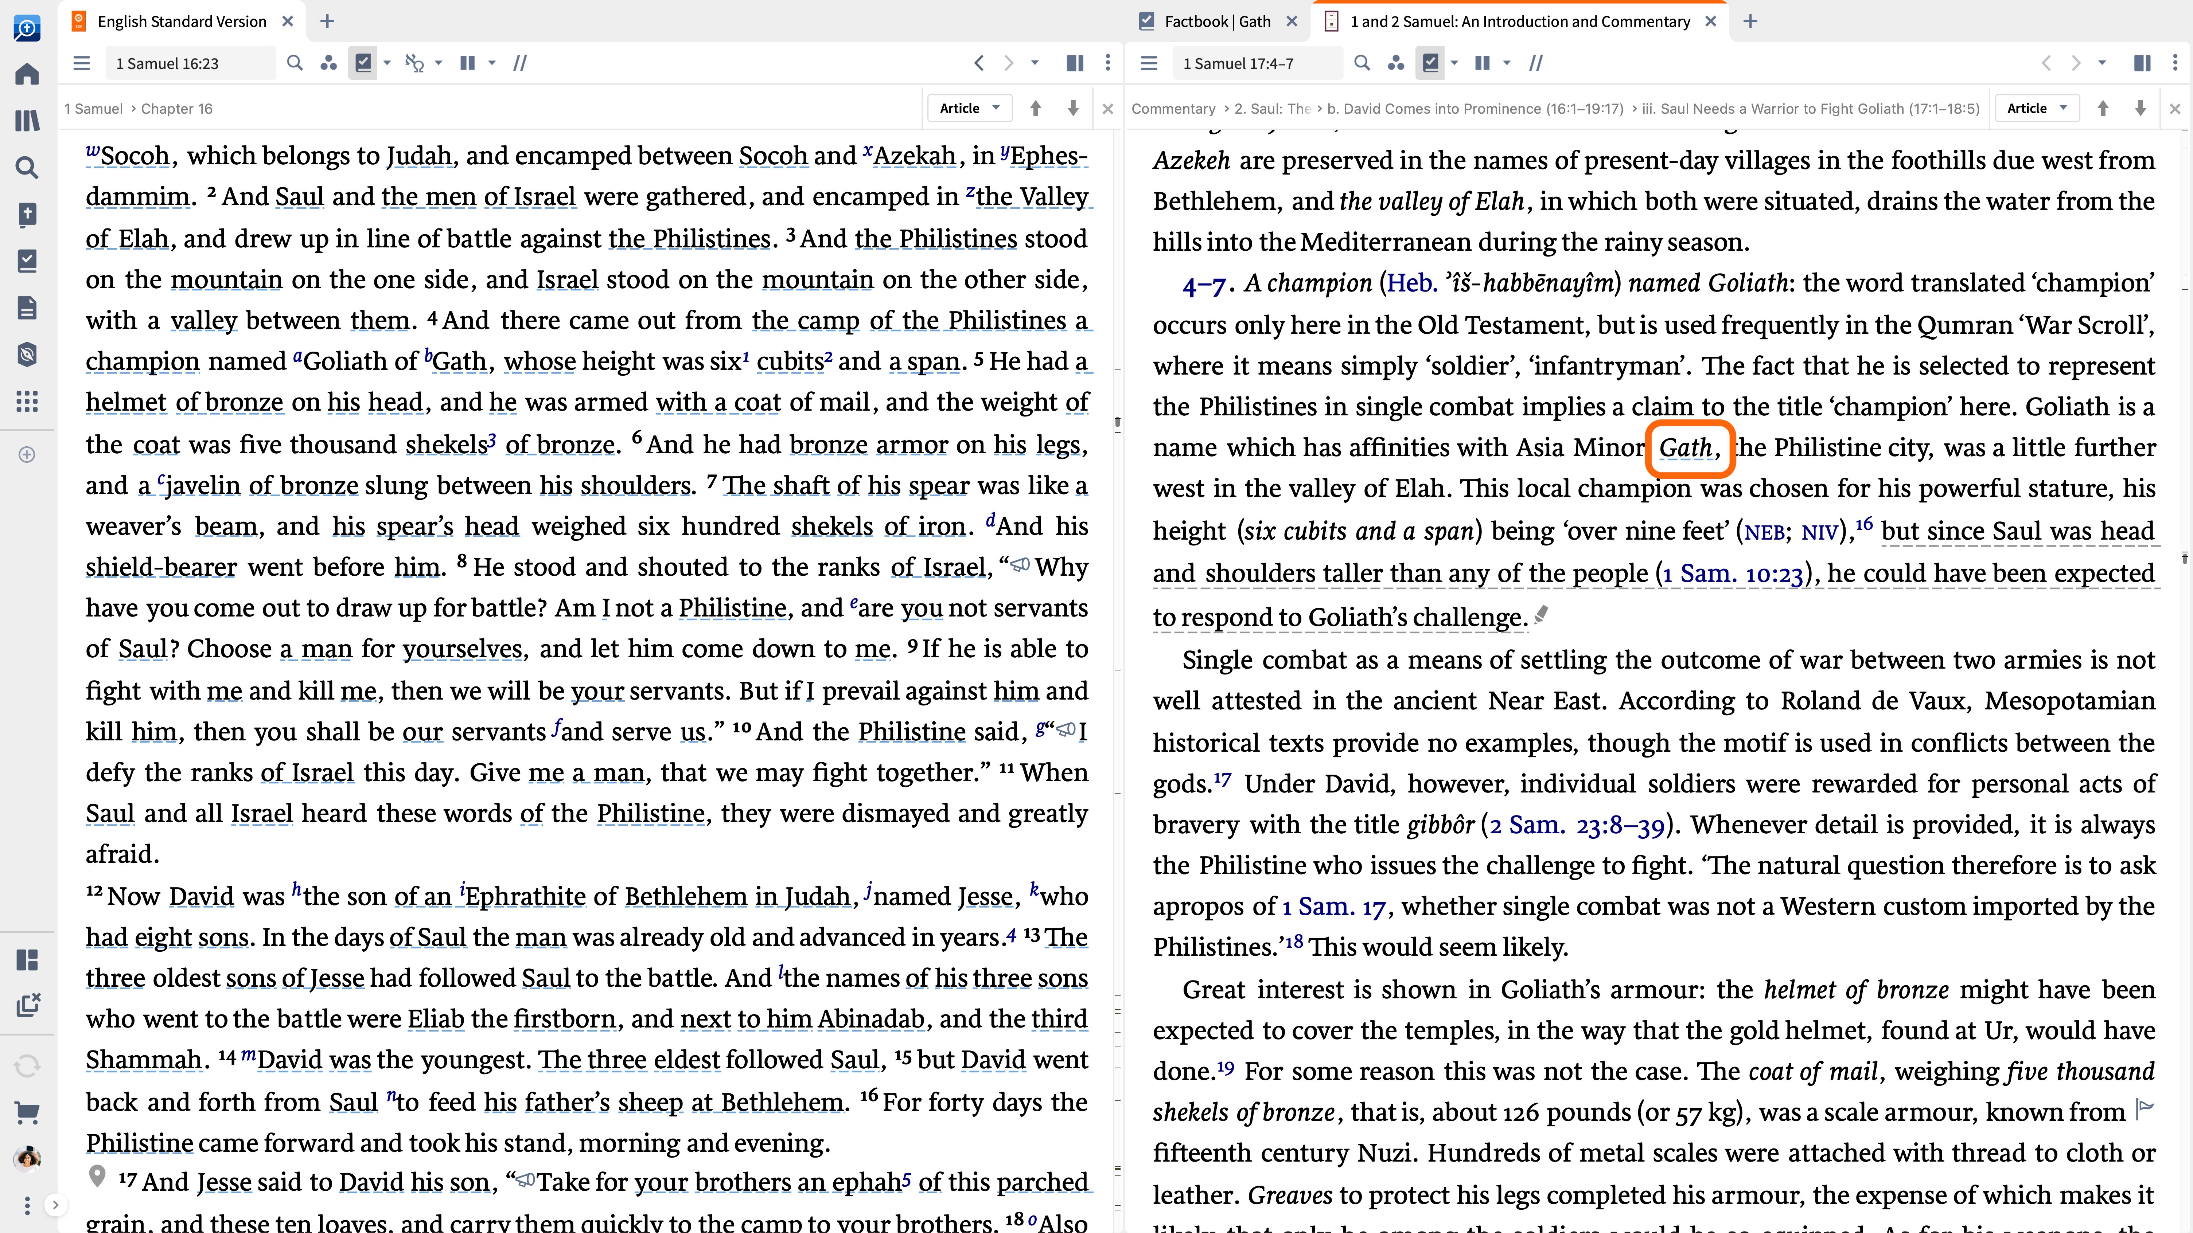
Task: Open commentary panel hamburger menu
Action: (1149, 63)
